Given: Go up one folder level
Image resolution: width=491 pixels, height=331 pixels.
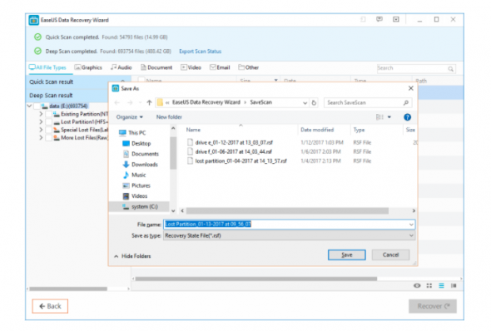Looking at the screenshot, I should (149, 102).
